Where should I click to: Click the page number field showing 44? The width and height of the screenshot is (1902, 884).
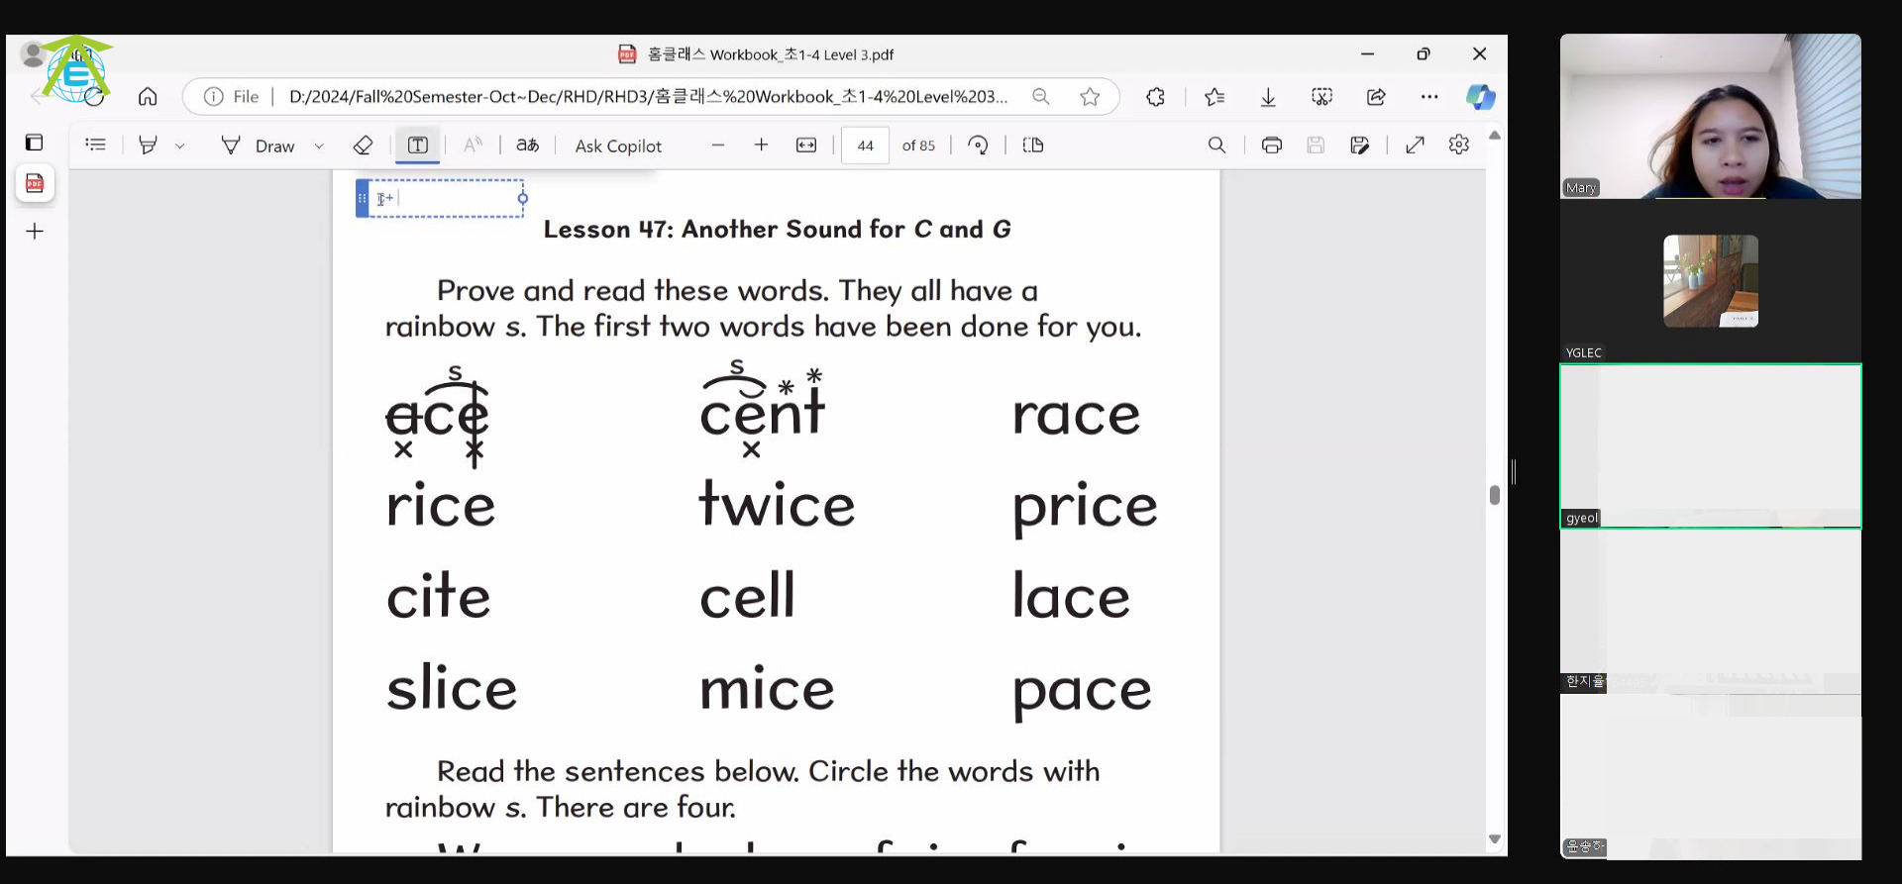865,146
